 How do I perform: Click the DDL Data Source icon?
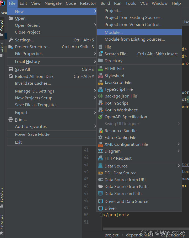pyautogui.click(x=100, y=173)
